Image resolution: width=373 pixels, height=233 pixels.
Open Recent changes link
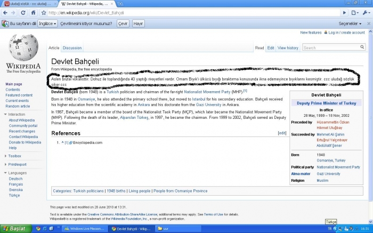click(x=22, y=131)
